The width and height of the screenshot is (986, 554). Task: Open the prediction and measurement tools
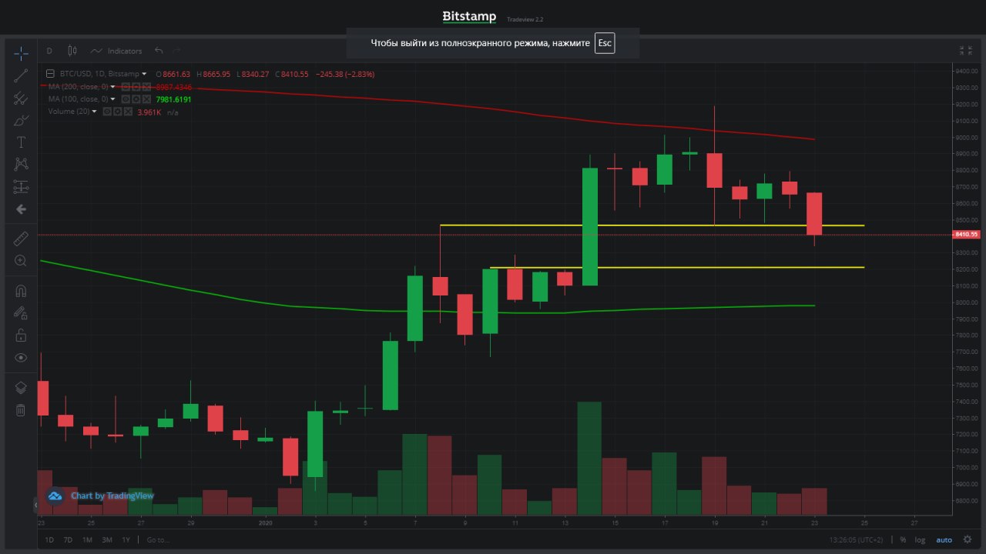21,186
